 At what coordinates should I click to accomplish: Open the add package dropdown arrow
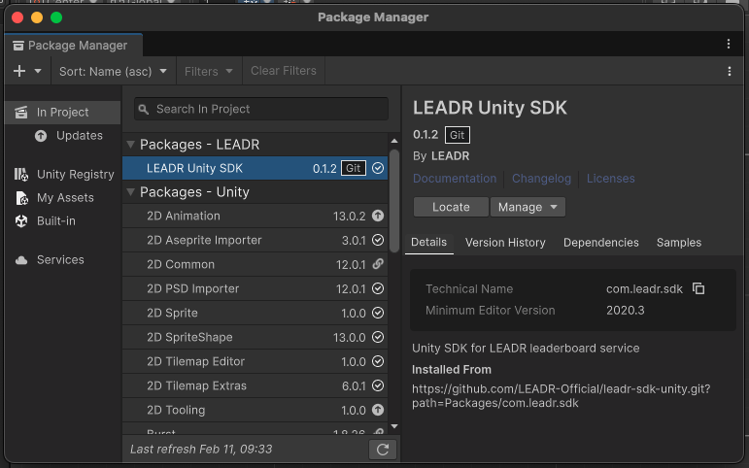(38, 71)
